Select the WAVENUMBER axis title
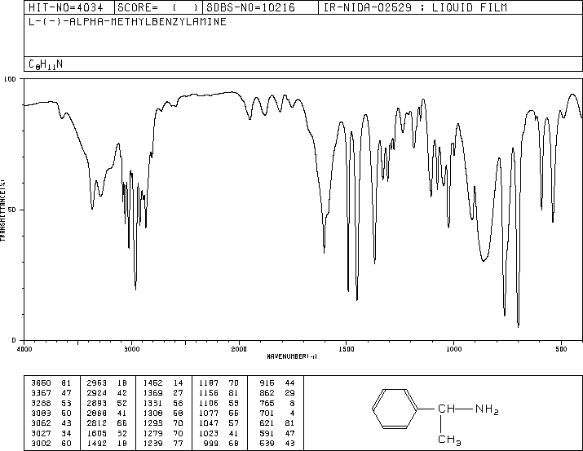 (x=292, y=356)
